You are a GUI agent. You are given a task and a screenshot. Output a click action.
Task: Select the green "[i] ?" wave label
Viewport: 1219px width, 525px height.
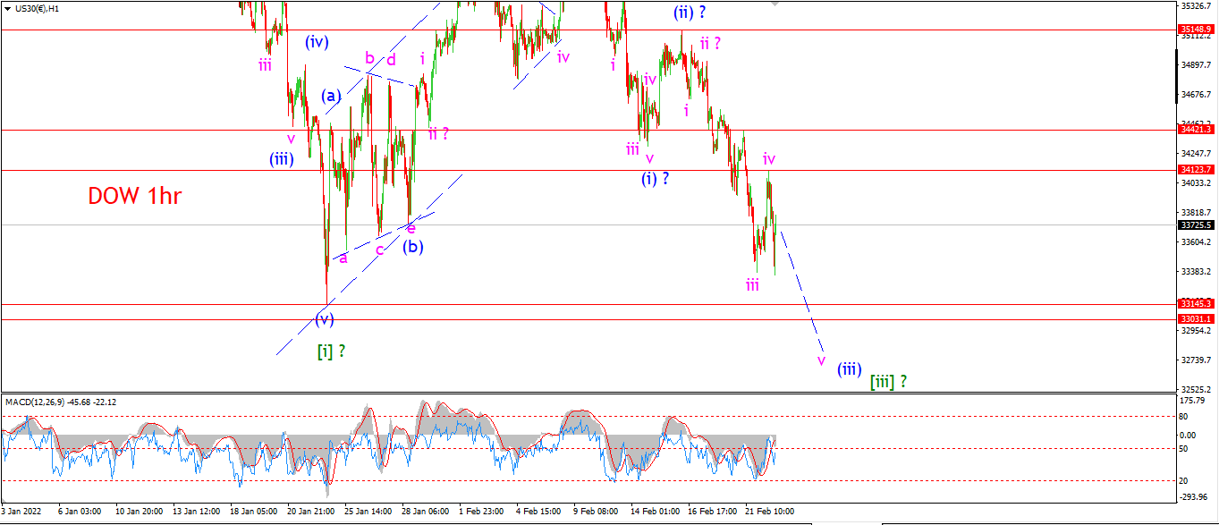pyautogui.click(x=331, y=351)
